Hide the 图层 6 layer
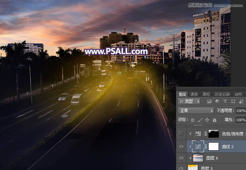Image resolution: width=246 pixels, height=170 pixels. click(181, 158)
